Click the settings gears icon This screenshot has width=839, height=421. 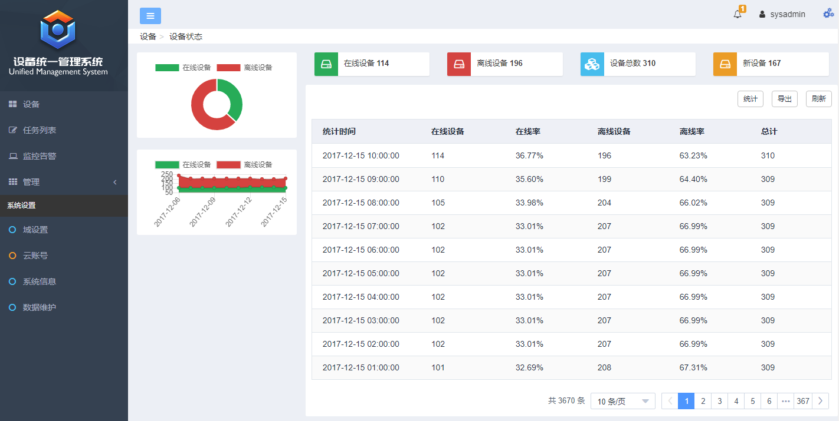point(828,14)
